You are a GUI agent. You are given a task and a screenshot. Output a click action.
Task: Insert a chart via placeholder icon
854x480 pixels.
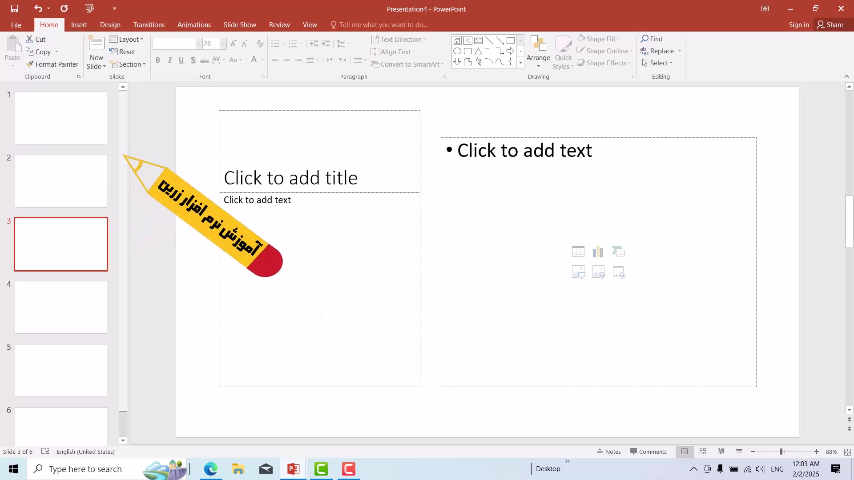(598, 252)
